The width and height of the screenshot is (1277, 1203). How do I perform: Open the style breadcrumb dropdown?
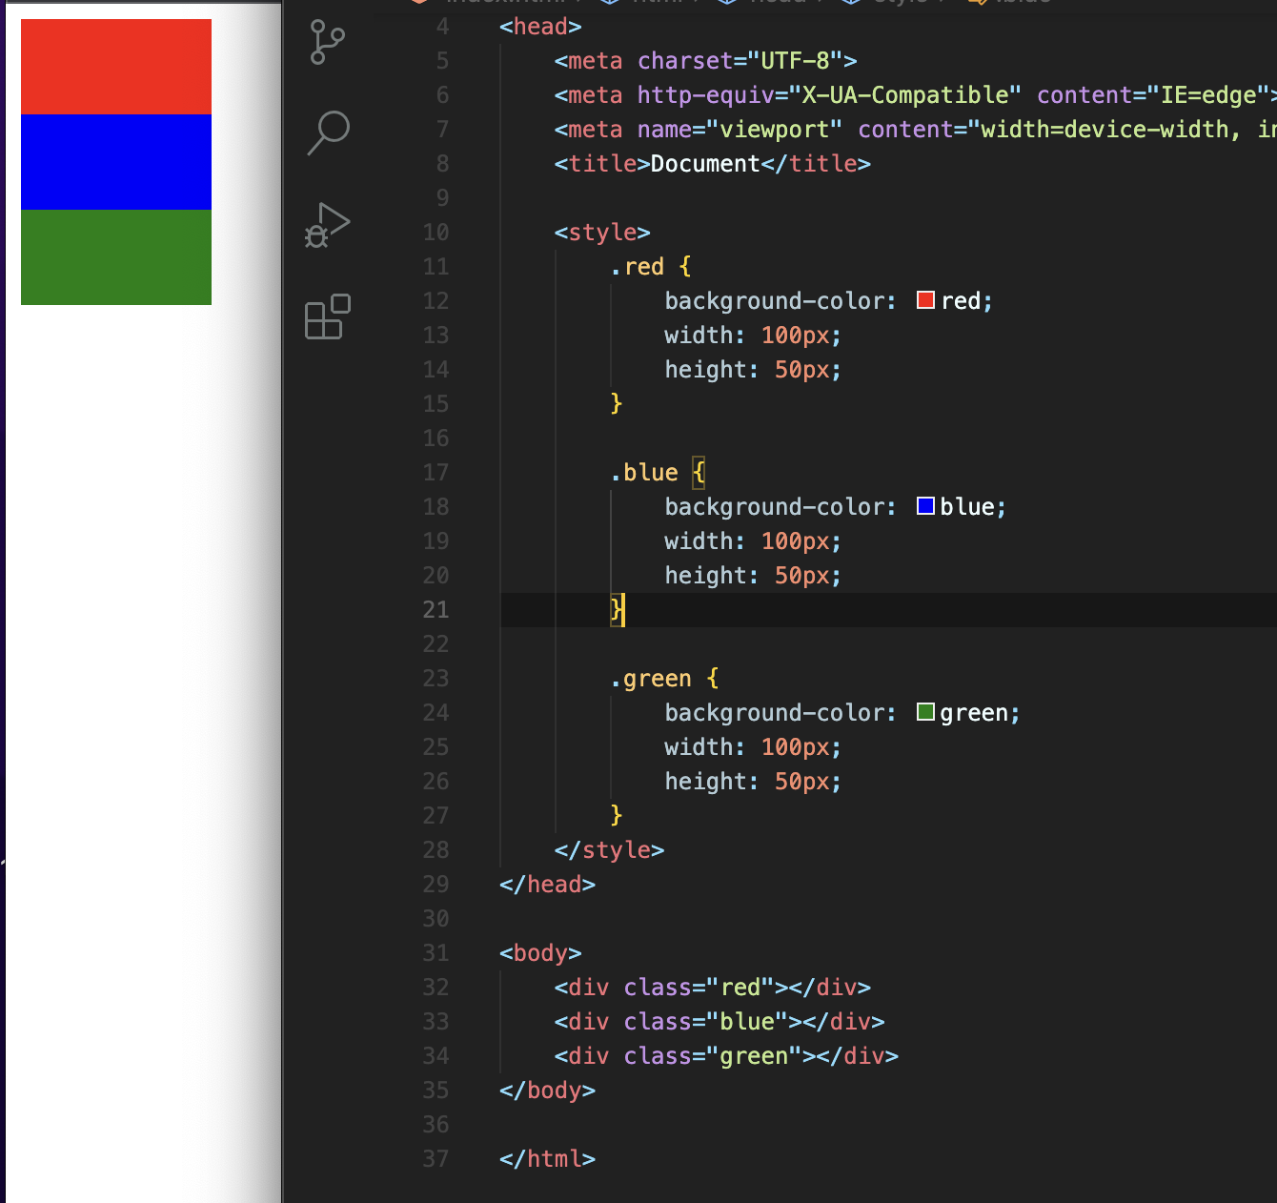(899, 2)
